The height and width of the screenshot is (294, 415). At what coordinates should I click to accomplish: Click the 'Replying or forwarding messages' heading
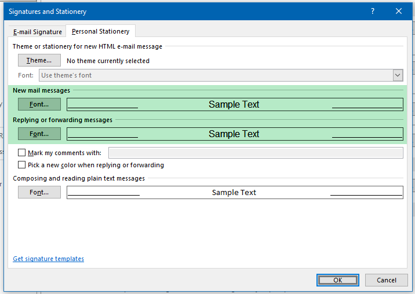tap(63, 120)
